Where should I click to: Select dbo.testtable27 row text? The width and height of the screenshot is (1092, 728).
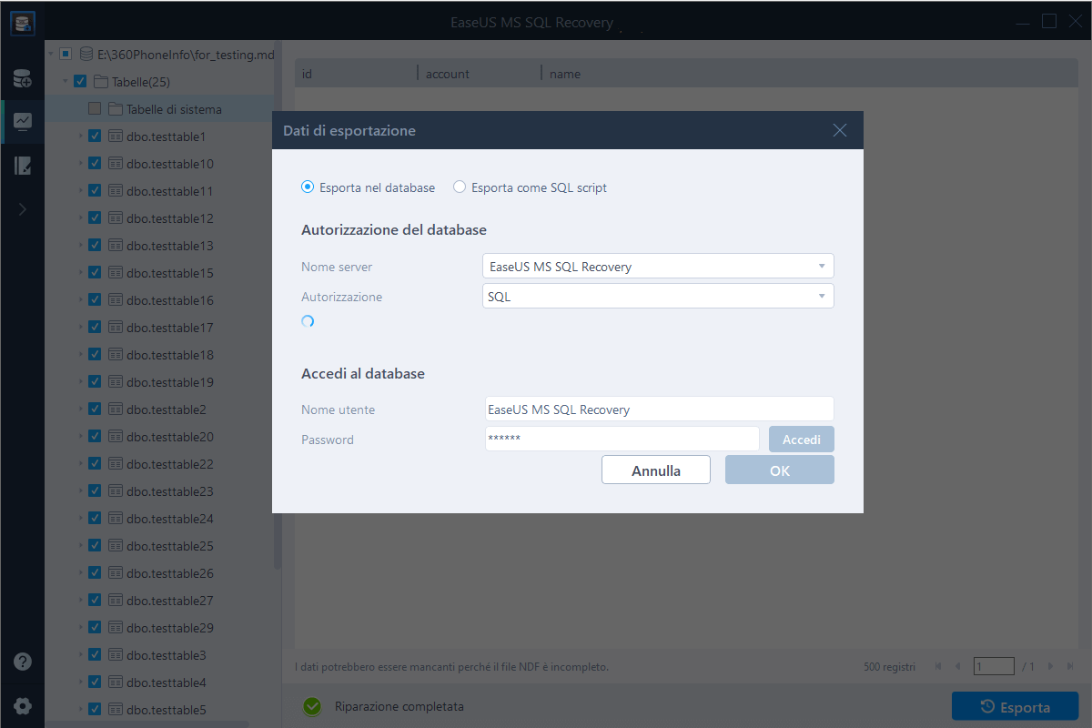(170, 601)
